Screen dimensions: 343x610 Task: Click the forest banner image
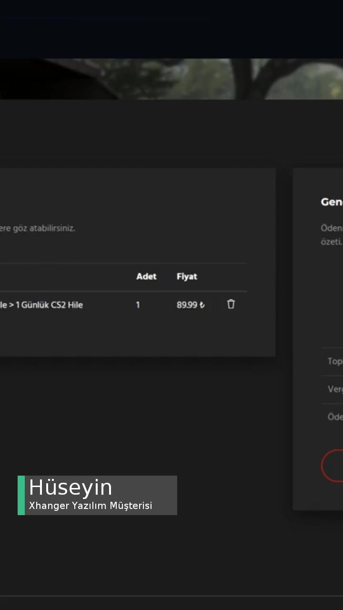(171, 79)
